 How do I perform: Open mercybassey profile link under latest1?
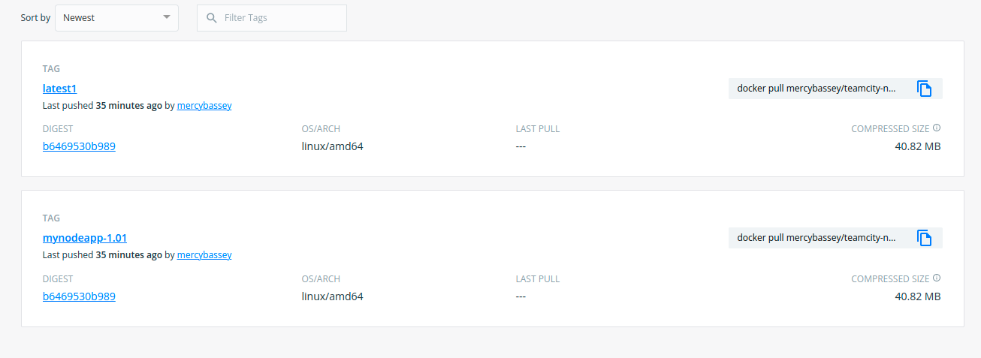(204, 106)
